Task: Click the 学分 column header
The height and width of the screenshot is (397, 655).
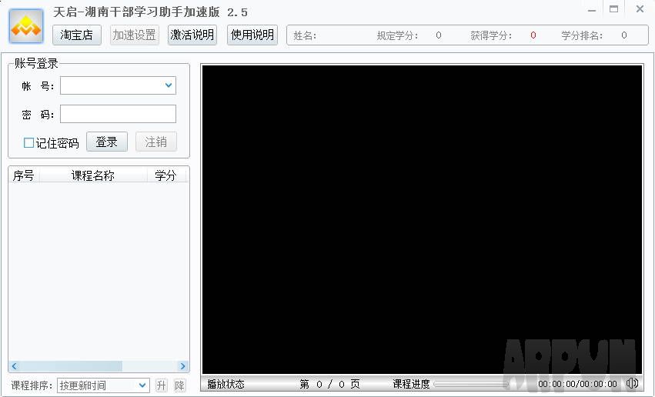Action: pos(165,175)
